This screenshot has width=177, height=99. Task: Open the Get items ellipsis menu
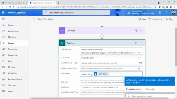click(x=142, y=43)
